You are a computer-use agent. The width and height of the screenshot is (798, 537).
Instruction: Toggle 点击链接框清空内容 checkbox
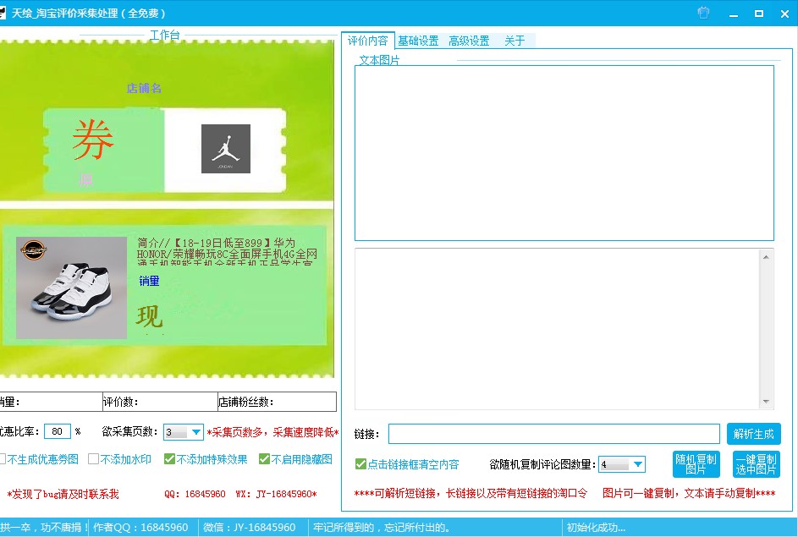coord(360,463)
